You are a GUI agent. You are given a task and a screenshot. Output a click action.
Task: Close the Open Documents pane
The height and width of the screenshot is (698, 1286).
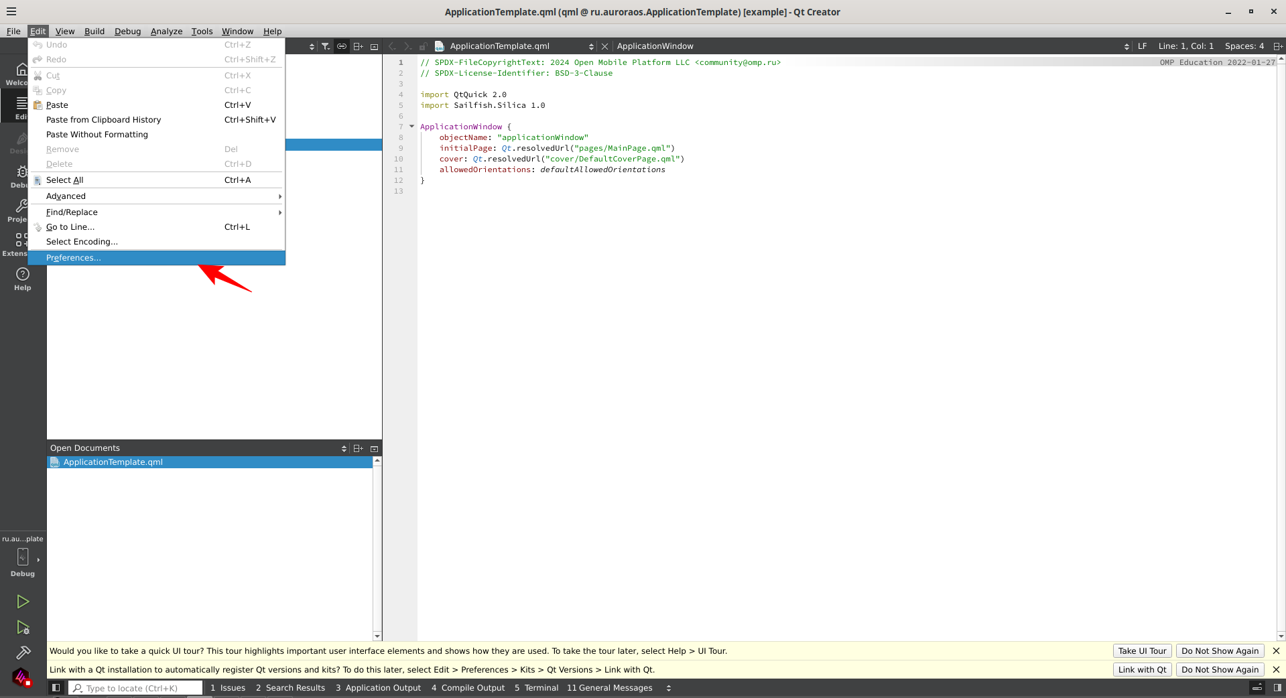coord(375,448)
